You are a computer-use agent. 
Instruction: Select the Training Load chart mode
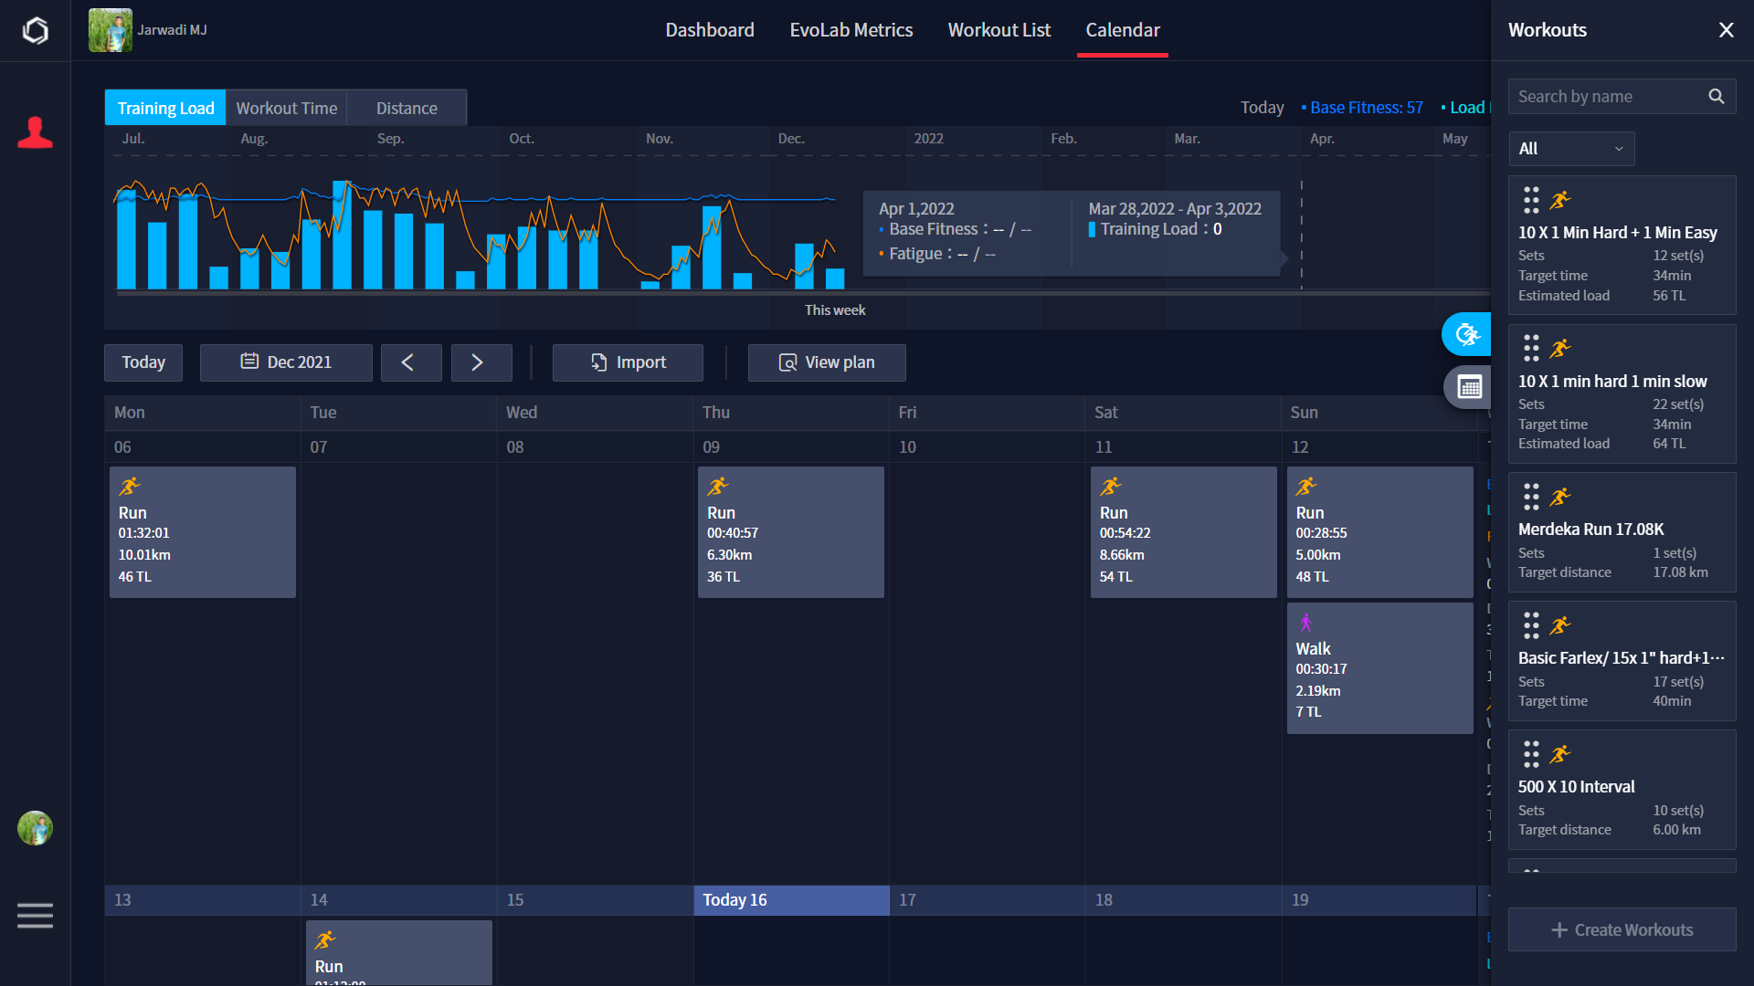click(165, 108)
